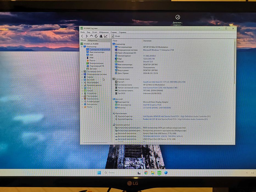Open Google Chrome from taskbar
Screen dimensions: 256x192
click(146, 173)
